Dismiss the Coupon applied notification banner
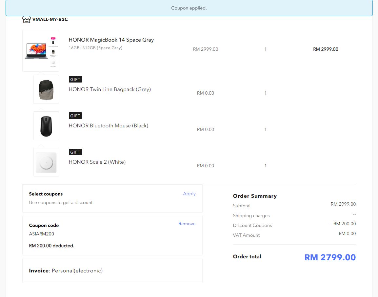 (189, 8)
